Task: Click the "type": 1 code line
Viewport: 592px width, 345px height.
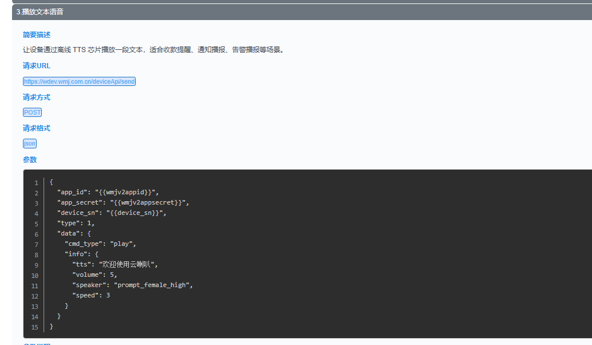Action: click(x=76, y=223)
